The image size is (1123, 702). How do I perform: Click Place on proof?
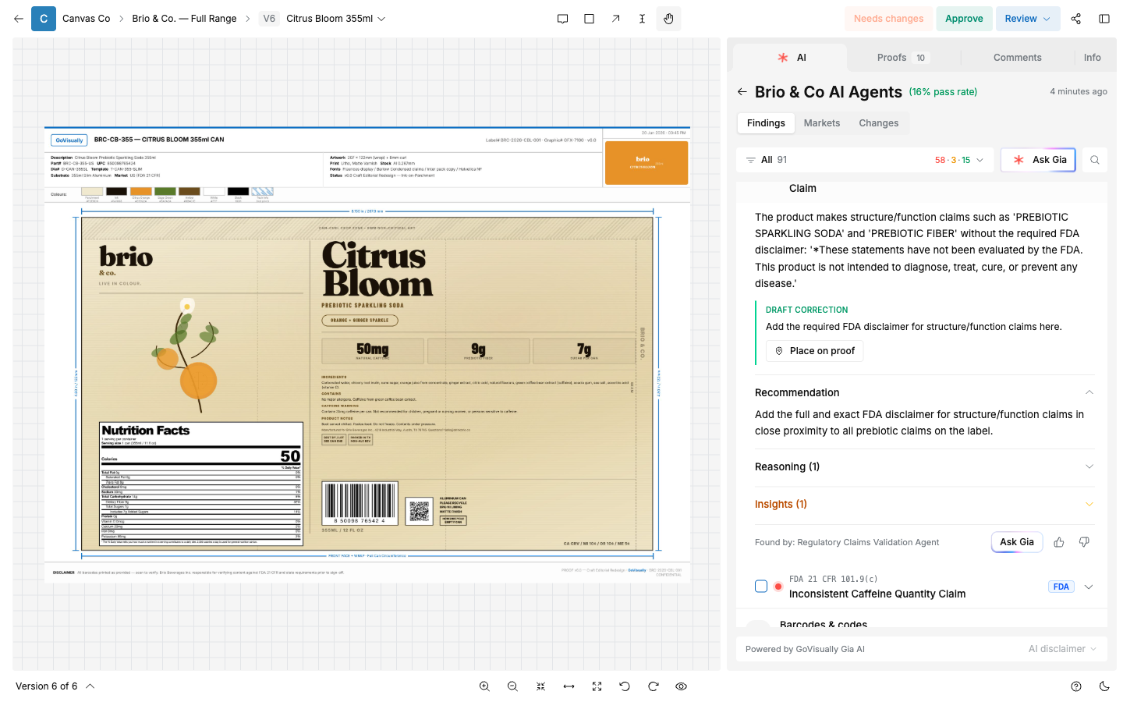814,351
